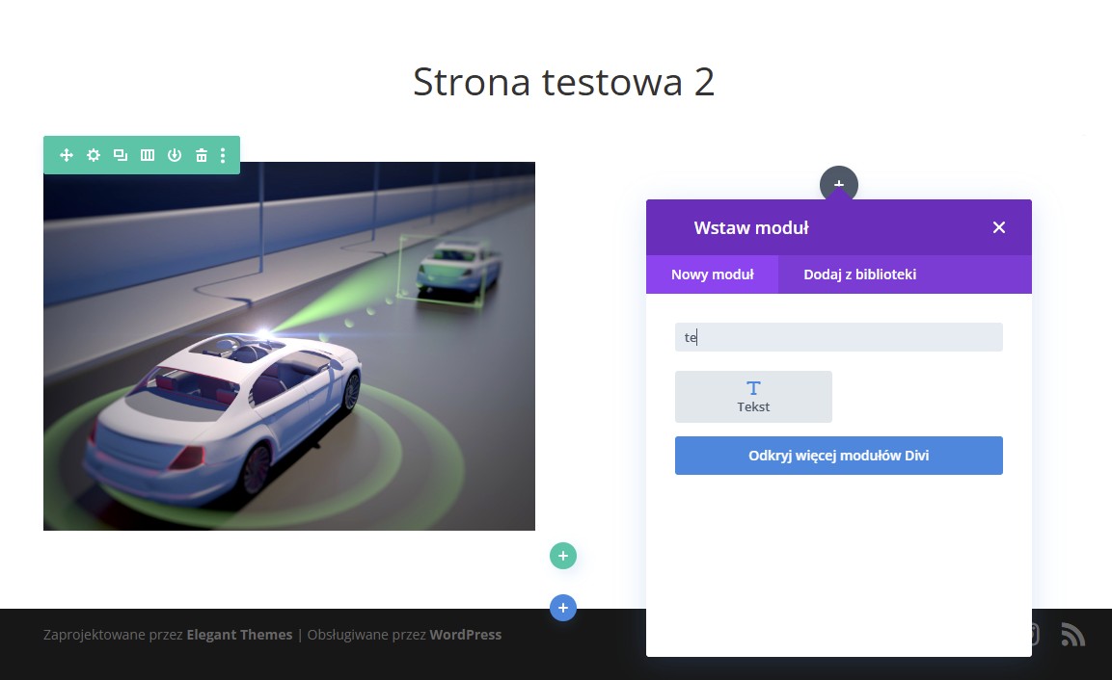Screen dimensions: 1112x680
Task: Open the RSS feed icon in footer
Action: 1072,634
